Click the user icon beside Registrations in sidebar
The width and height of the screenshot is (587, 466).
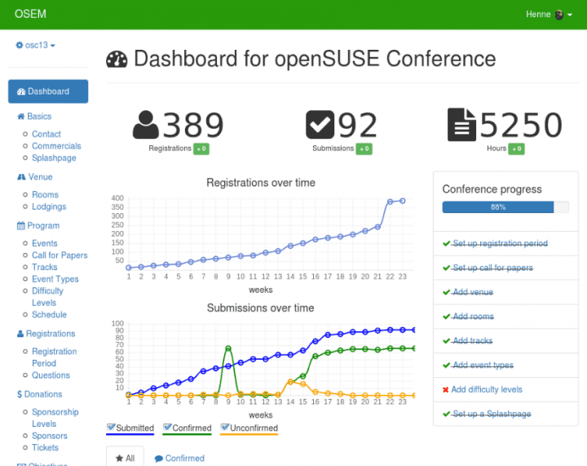pyautogui.click(x=20, y=334)
